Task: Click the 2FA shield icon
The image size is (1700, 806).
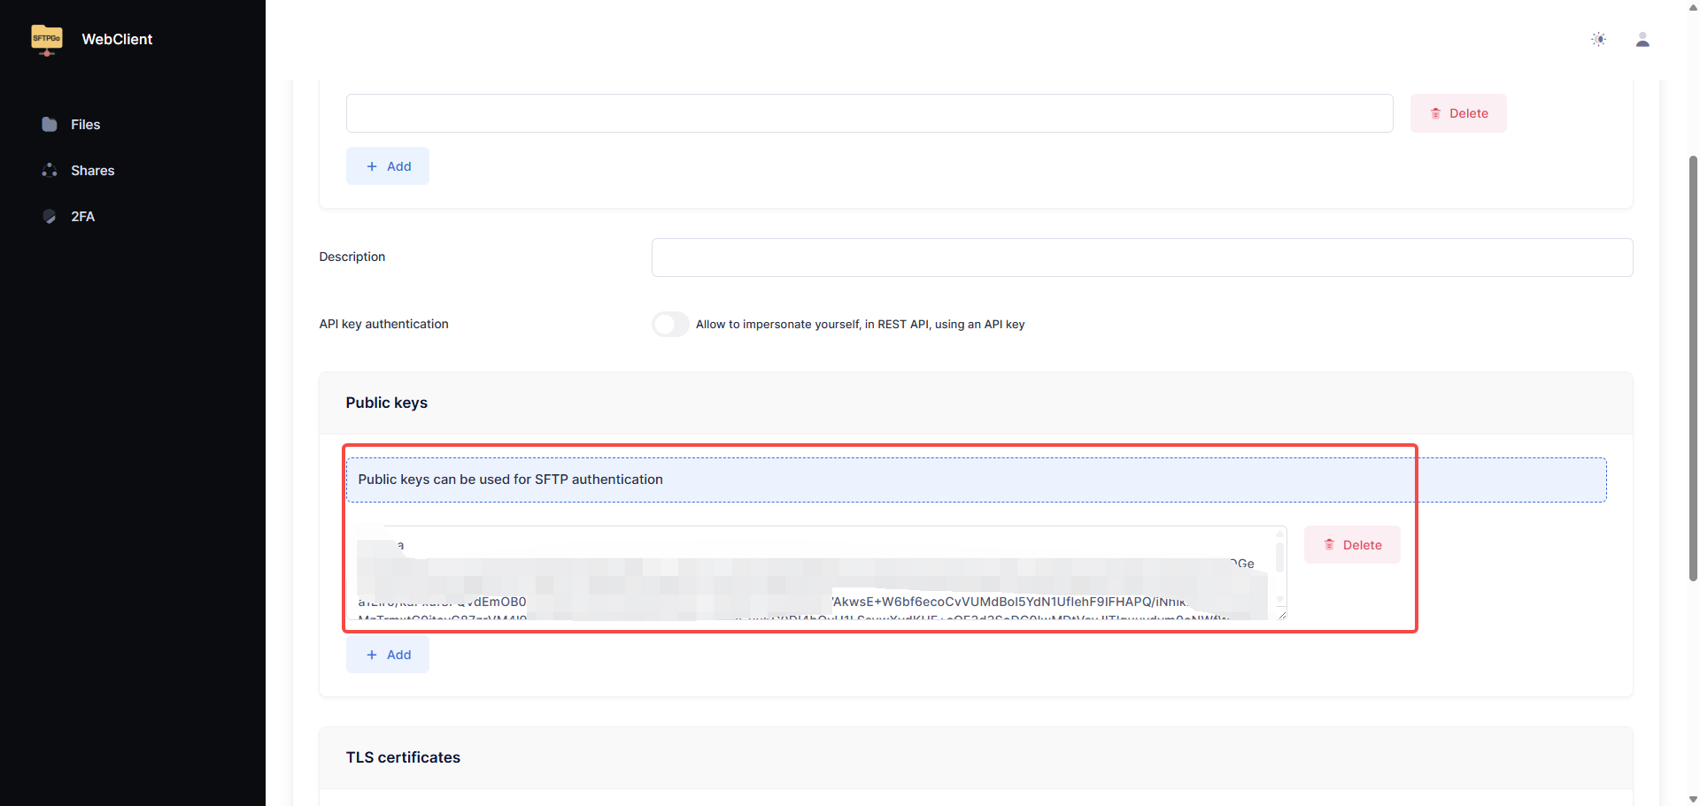Action: pos(50,217)
